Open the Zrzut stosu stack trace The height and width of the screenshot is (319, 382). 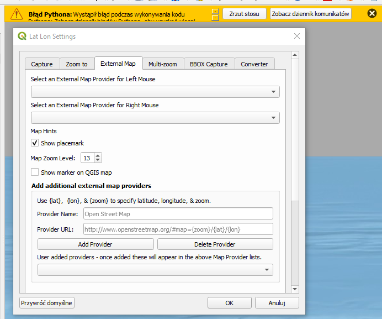[245, 14]
